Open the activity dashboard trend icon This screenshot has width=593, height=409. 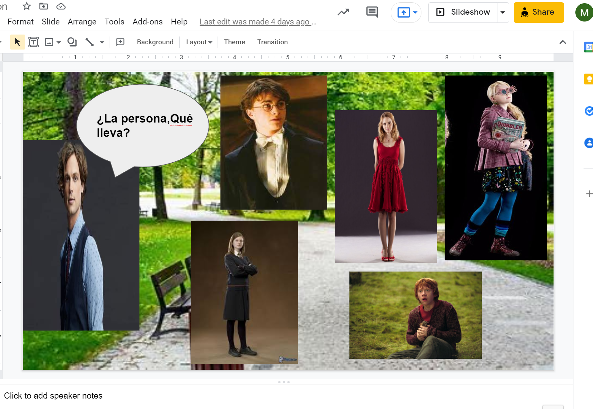tap(343, 12)
